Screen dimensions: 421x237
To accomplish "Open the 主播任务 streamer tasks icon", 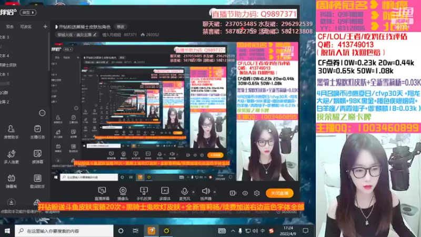I will pyautogui.click(x=37, y=132).
